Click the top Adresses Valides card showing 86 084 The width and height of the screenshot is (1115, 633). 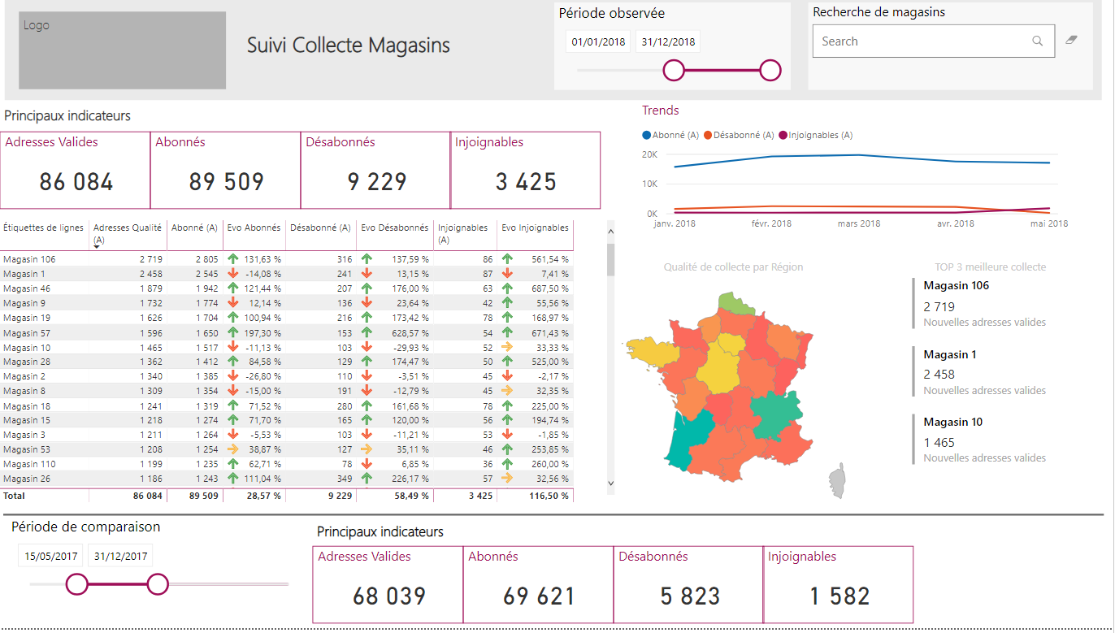(76, 171)
